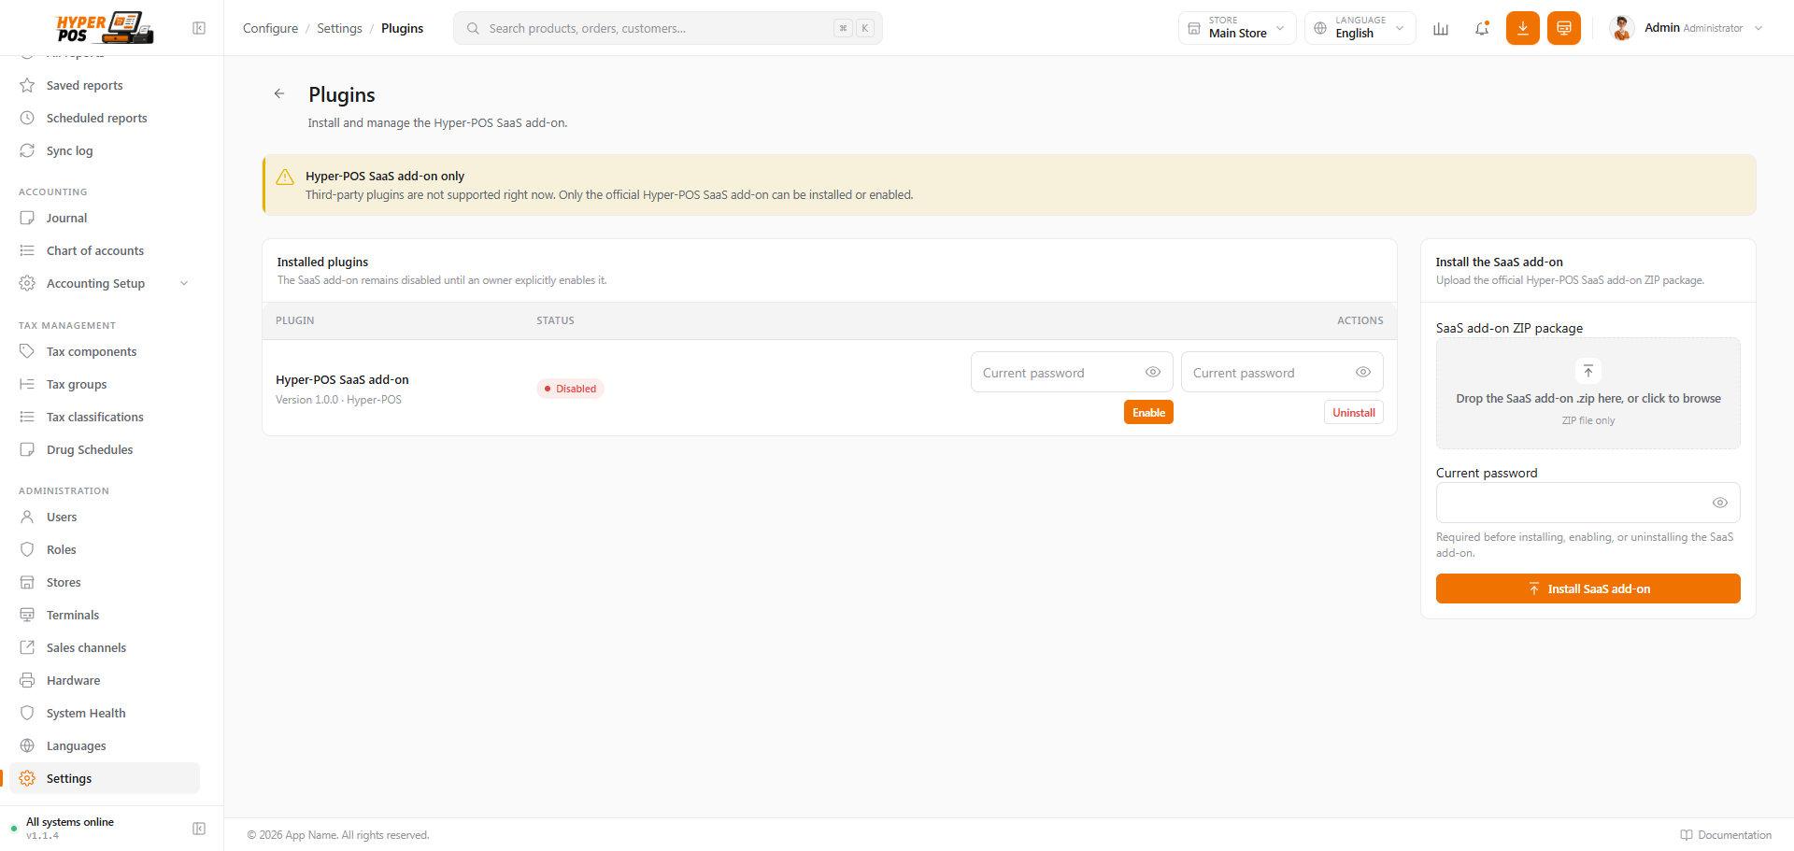Open Scheduled reports in sidebar
Image resolution: width=1794 pixels, height=851 pixels.
tap(105, 119)
